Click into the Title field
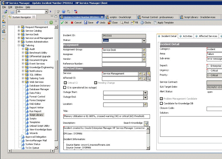 pyautogui.click(x=107, y=116)
